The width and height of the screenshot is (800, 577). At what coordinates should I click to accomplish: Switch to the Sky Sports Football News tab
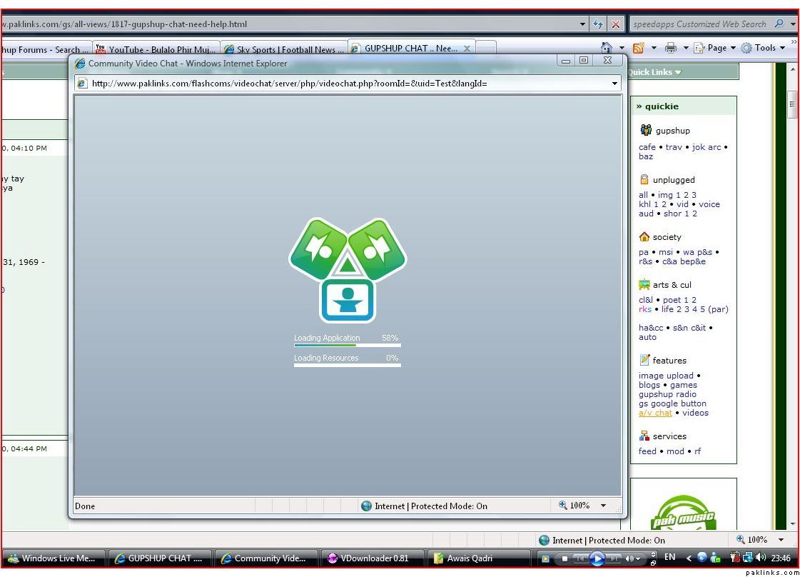pyautogui.click(x=283, y=49)
